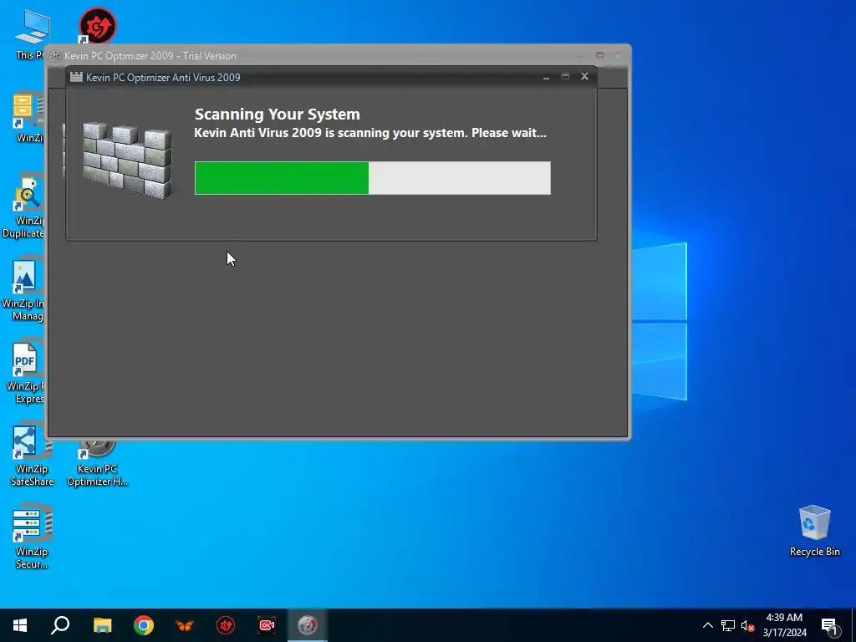This screenshot has width=856, height=642.
Task: Open WinZip SafeShare desktop icon
Action: (x=32, y=456)
